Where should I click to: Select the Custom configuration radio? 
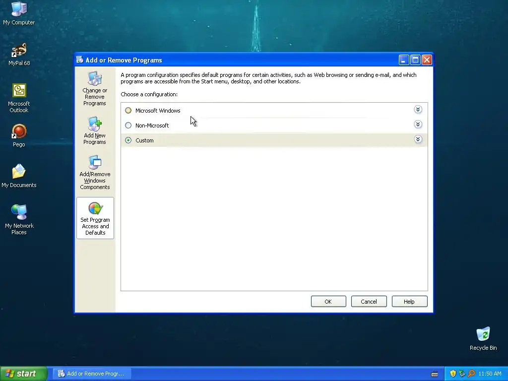128,140
